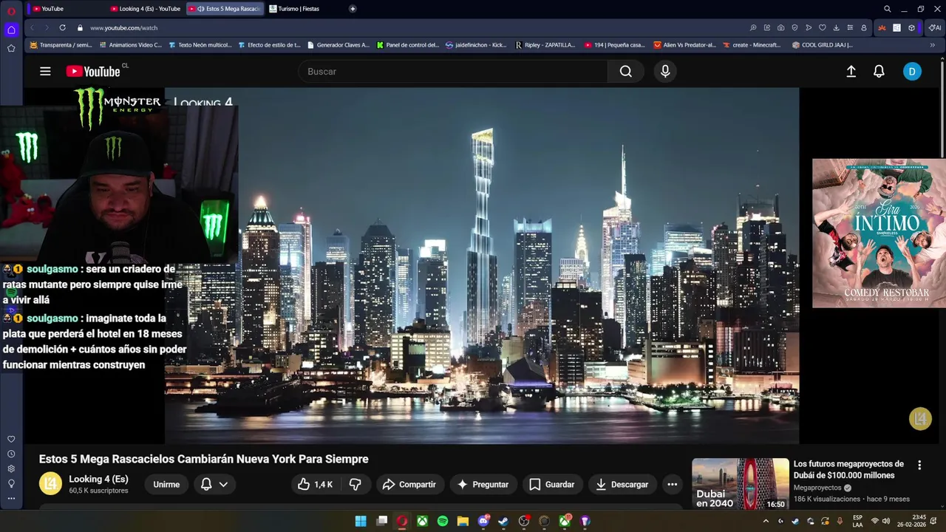Click the search magnifier button beside Buscar
Screen dimensions: 946x532
pyautogui.click(x=626, y=72)
